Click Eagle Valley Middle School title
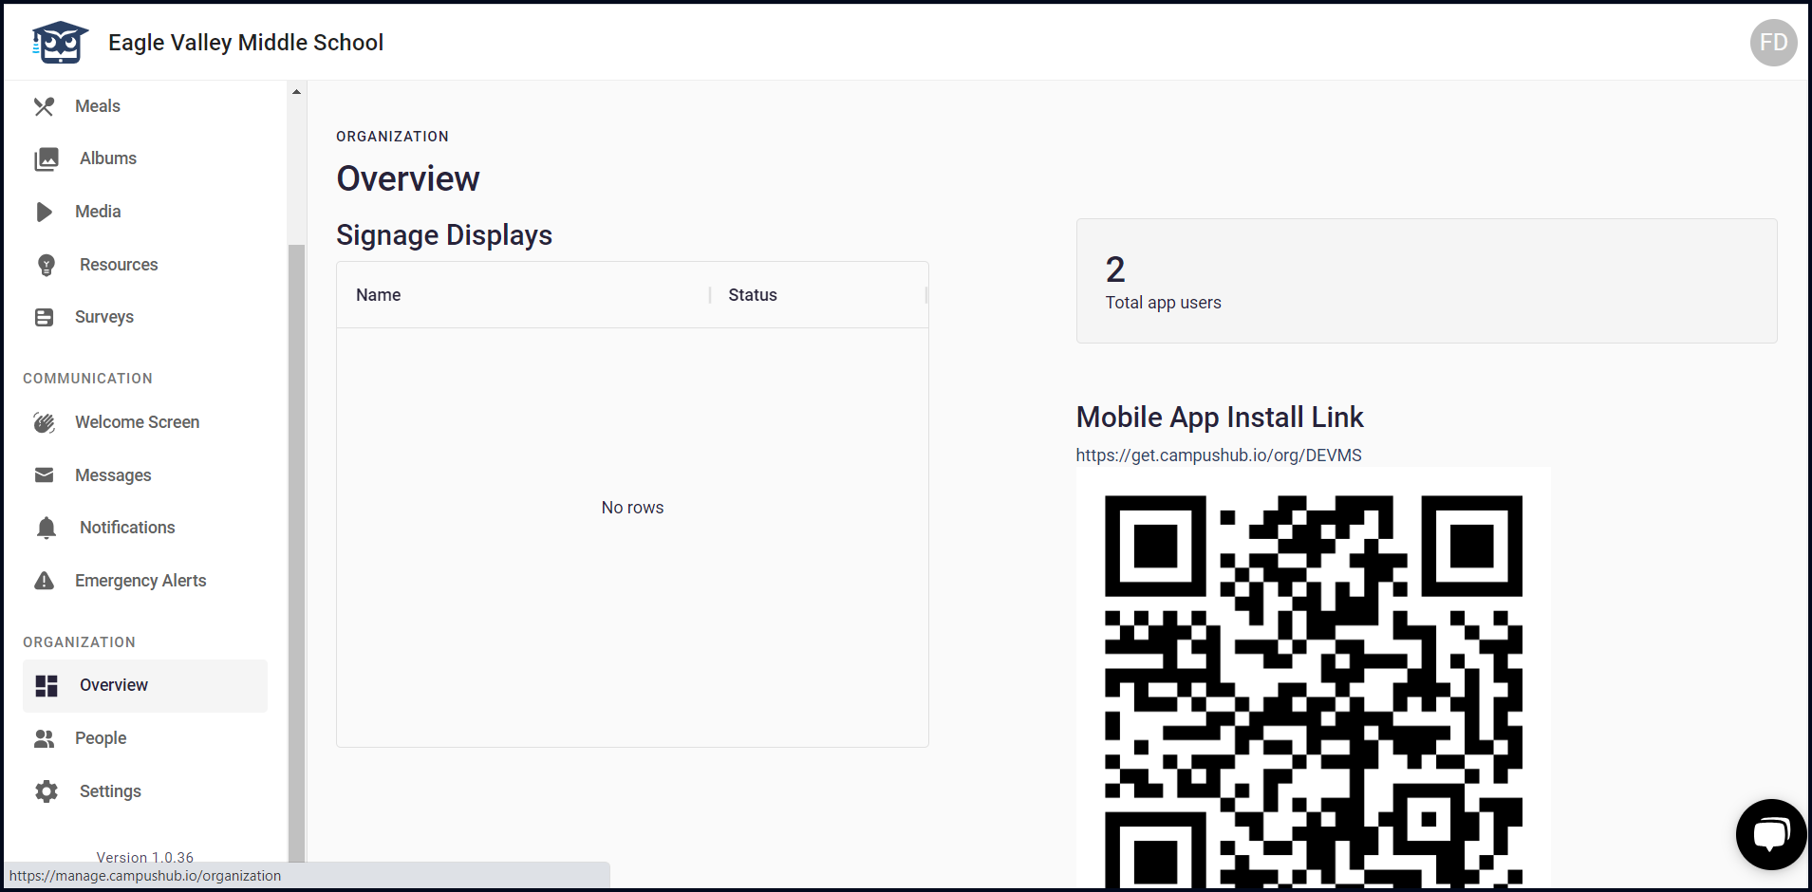 [x=246, y=43]
